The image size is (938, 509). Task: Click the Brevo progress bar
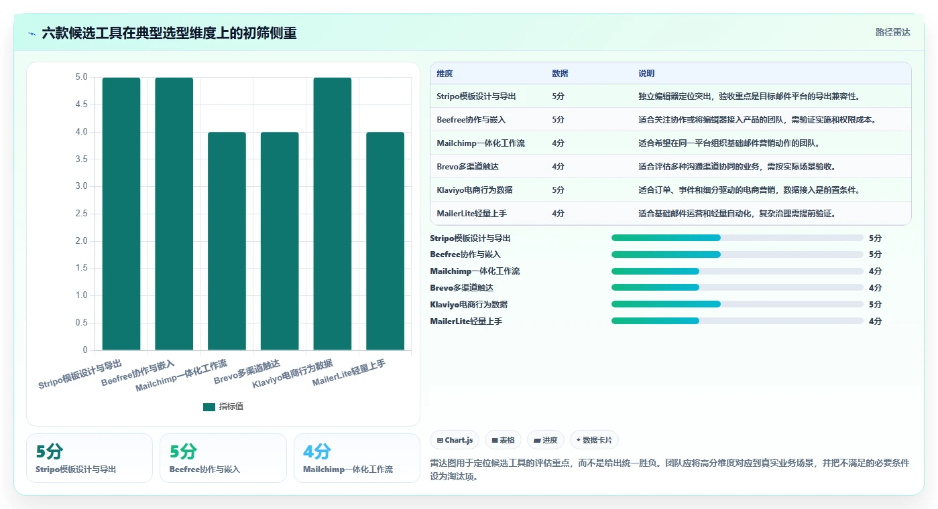click(x=738, y=288)
